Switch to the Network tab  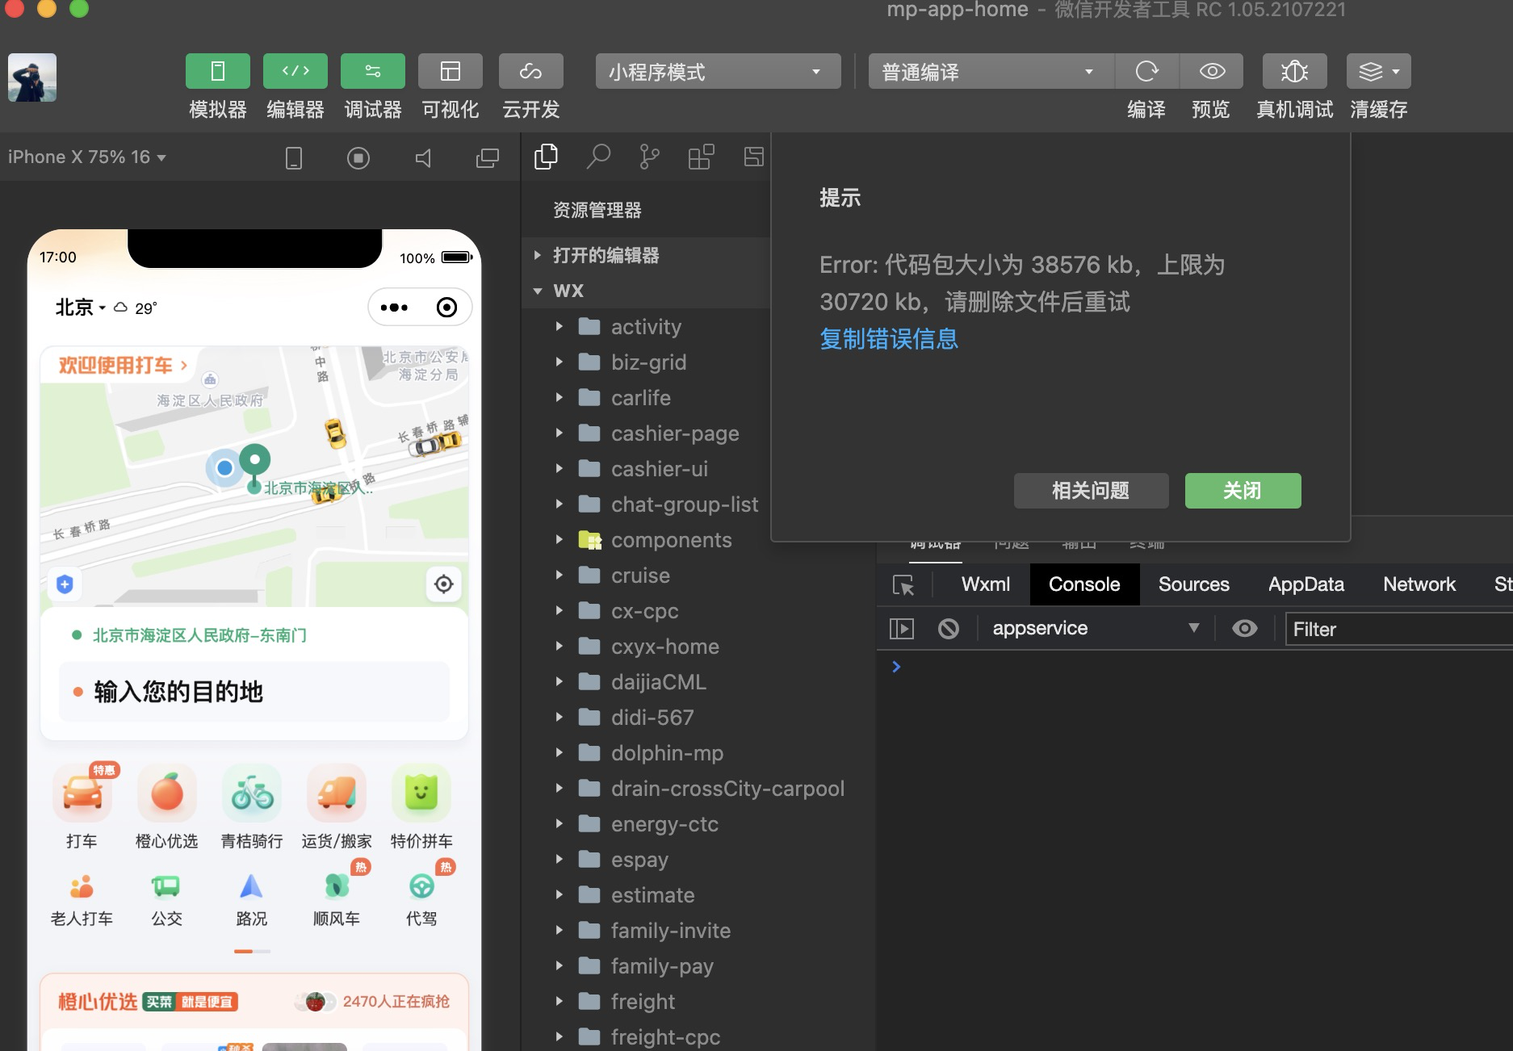pos(1419,584)
